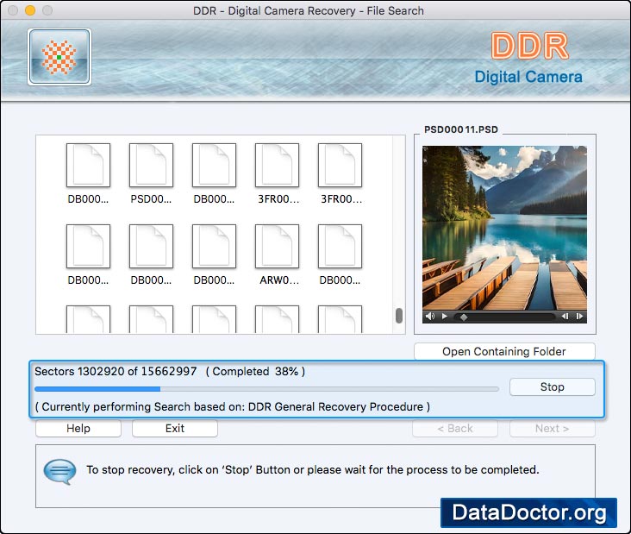Click the 'DDR General Recovery Procedure' status line
Screen dimensions: 631x534
click(232, 406)
